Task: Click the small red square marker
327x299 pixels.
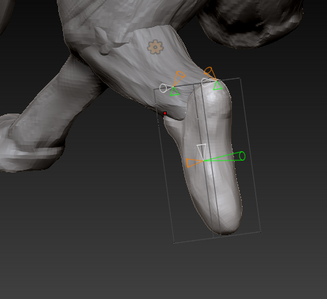Action: click(165, 114)
